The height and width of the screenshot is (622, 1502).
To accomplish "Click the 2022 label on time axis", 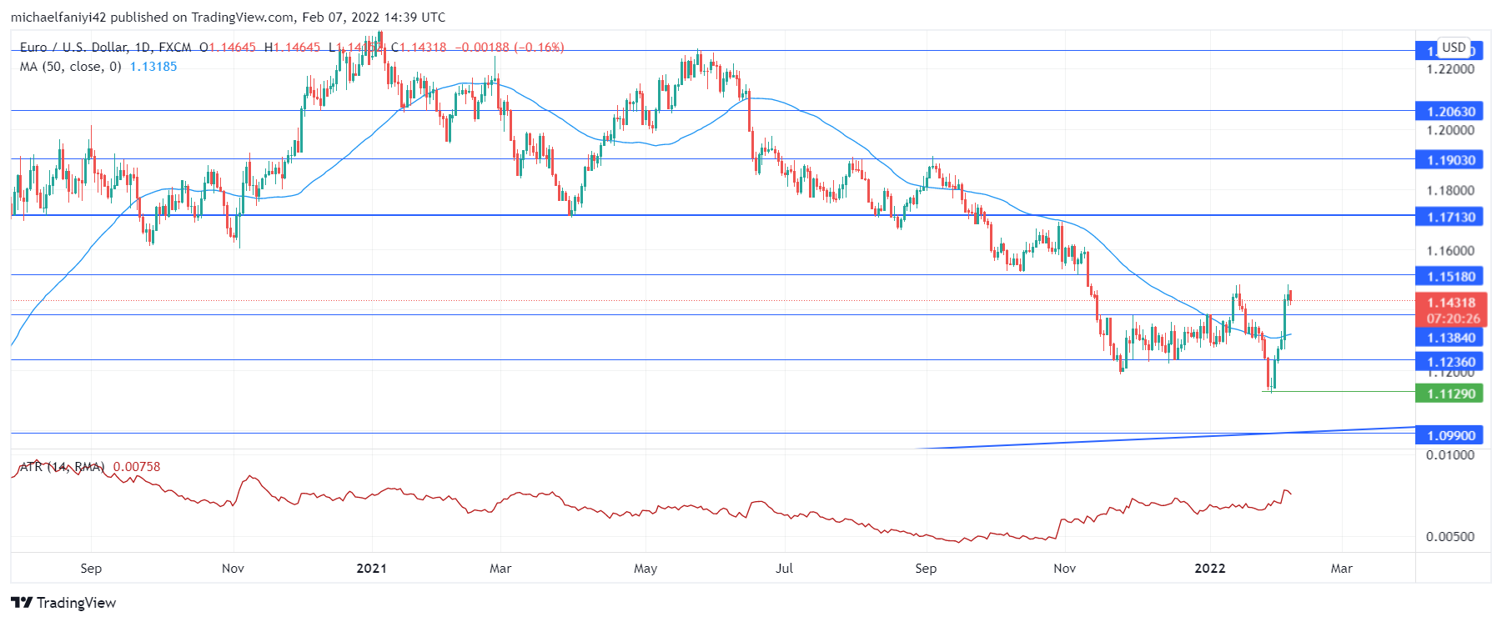I will coord(1210,569).
